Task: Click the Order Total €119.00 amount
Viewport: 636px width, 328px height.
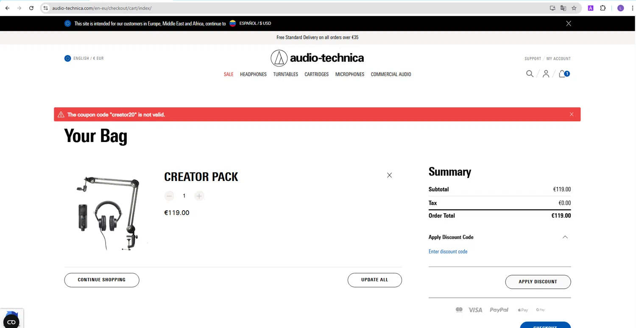Action: coord(561,216)
